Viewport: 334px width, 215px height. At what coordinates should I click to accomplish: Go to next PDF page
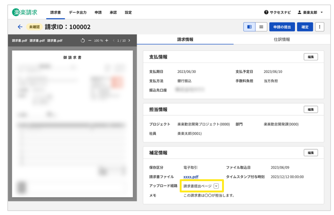click(x=129, y=41)
